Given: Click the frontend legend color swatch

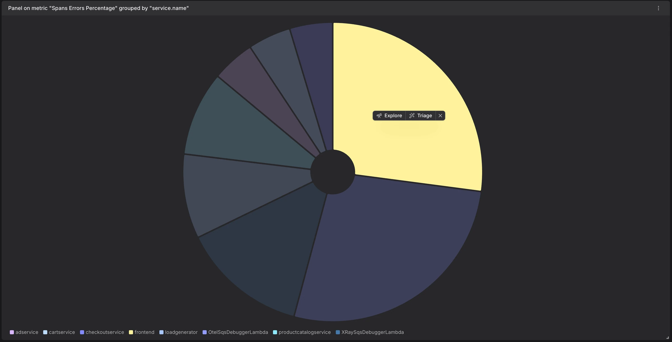Looking at the screenshot, I should (131, 332).
